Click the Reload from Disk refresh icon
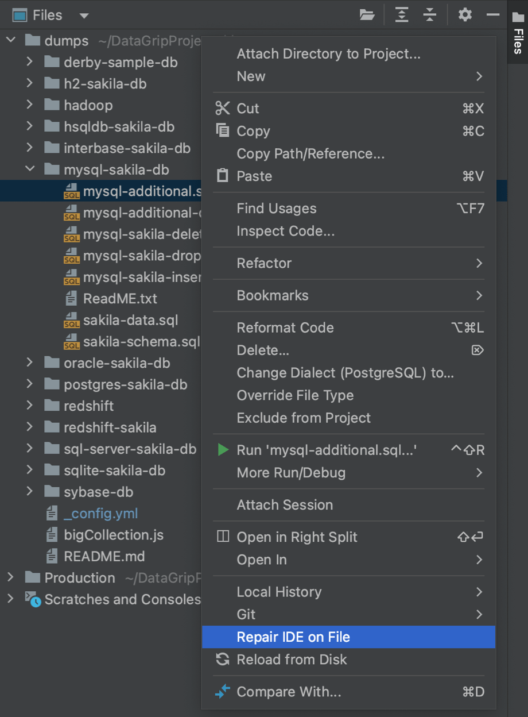Image resolution: width=528 pixels, height=717 pixels. (x=223, y=660)
